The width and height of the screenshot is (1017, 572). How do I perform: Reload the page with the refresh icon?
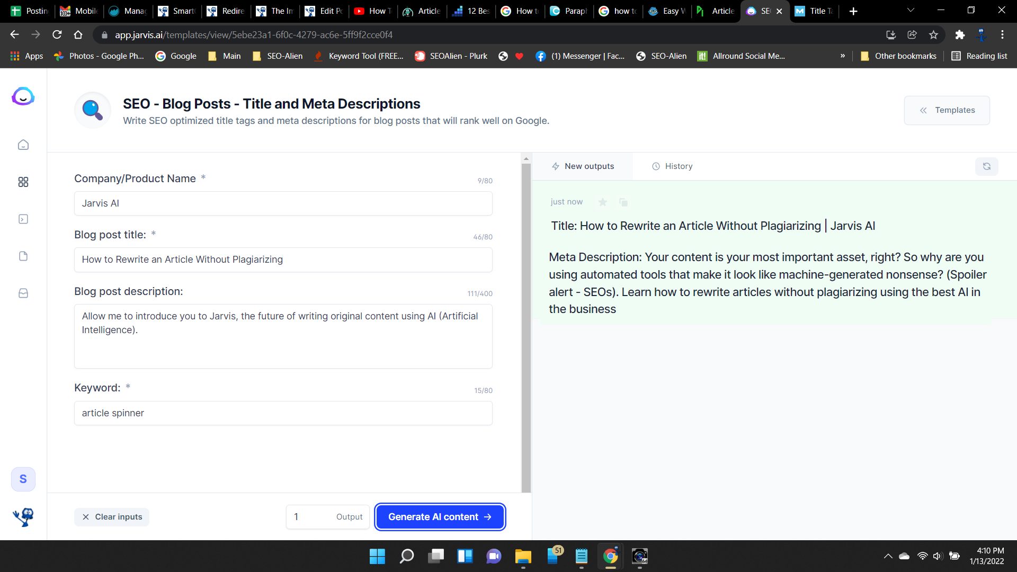click(57, 34)
